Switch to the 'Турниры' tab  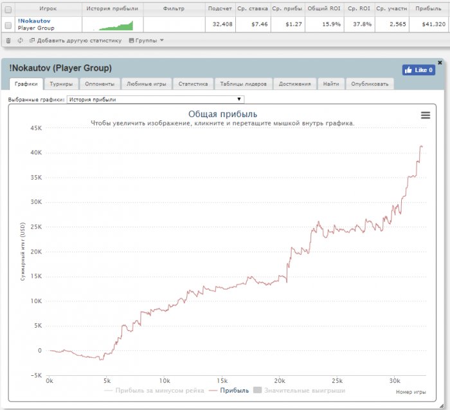click(62, 84)
